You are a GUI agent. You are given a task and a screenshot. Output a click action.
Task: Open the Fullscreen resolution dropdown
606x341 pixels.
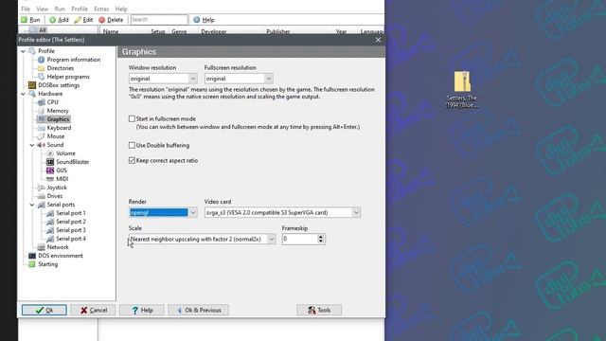(x=269, y=79)
